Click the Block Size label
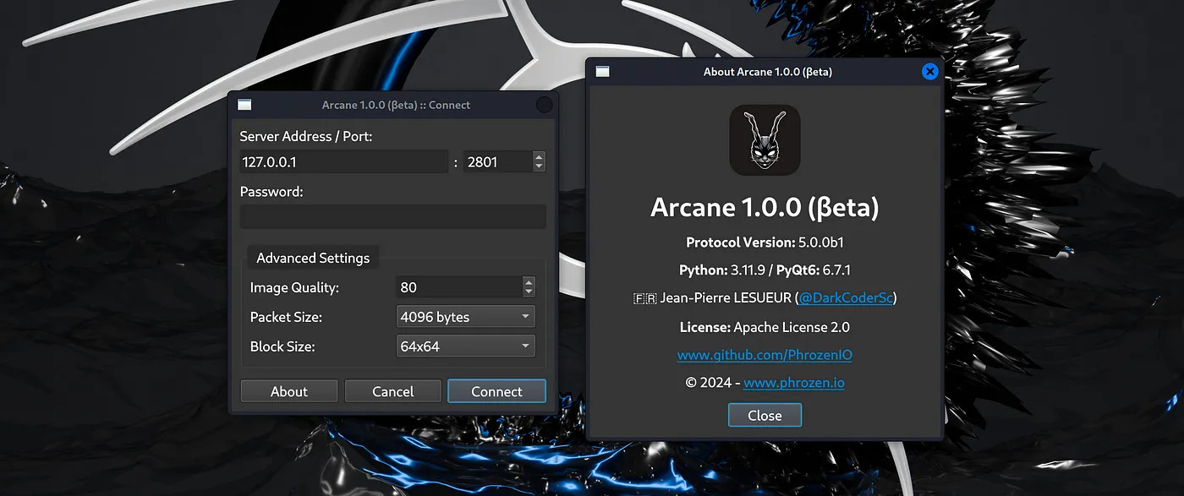1184x496 pixels. pyautogui.click(x=282, y=346)
